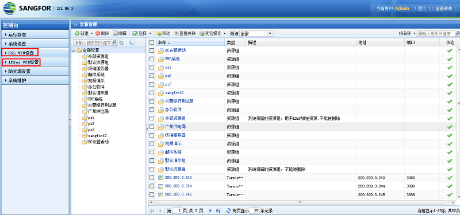Viewport: 460px width, 215px height.
Task: Click the folder icon of 默认演示组 table row
Action: [x=161, y=161]
